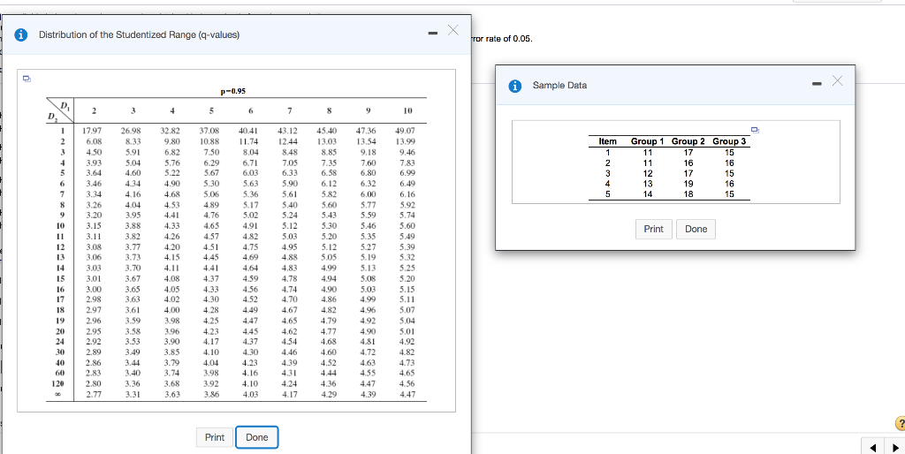The height and width of the screenshot is (454, 905).
Task: Click q-value 6.08 in row 2
Action: tap(94, 141)
